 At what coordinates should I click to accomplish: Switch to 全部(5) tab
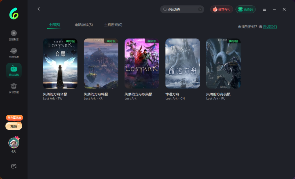[x=54, y=25]
